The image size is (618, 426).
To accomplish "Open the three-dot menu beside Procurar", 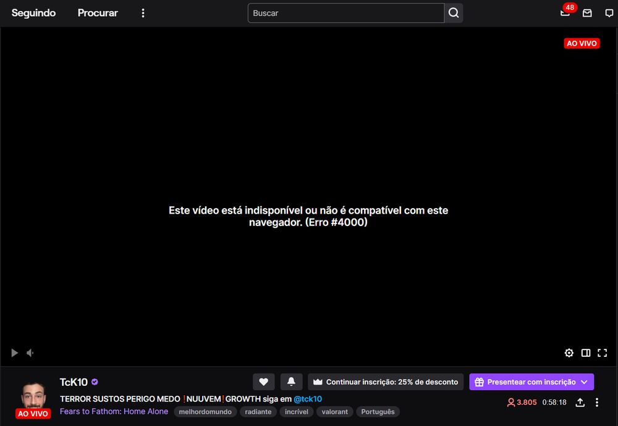I will point(143,13).
